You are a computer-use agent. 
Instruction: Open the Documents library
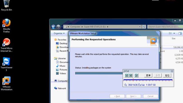point(64,62)
